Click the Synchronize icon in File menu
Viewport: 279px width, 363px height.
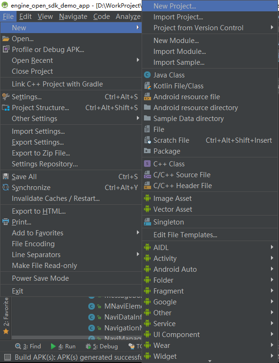(6, 188)
